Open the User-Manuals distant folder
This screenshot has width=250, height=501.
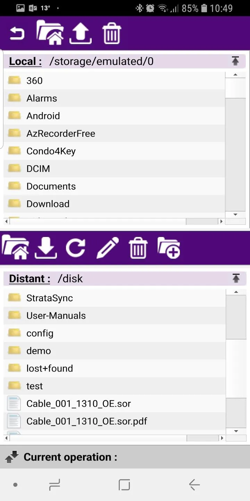click(x=114, y=316)
